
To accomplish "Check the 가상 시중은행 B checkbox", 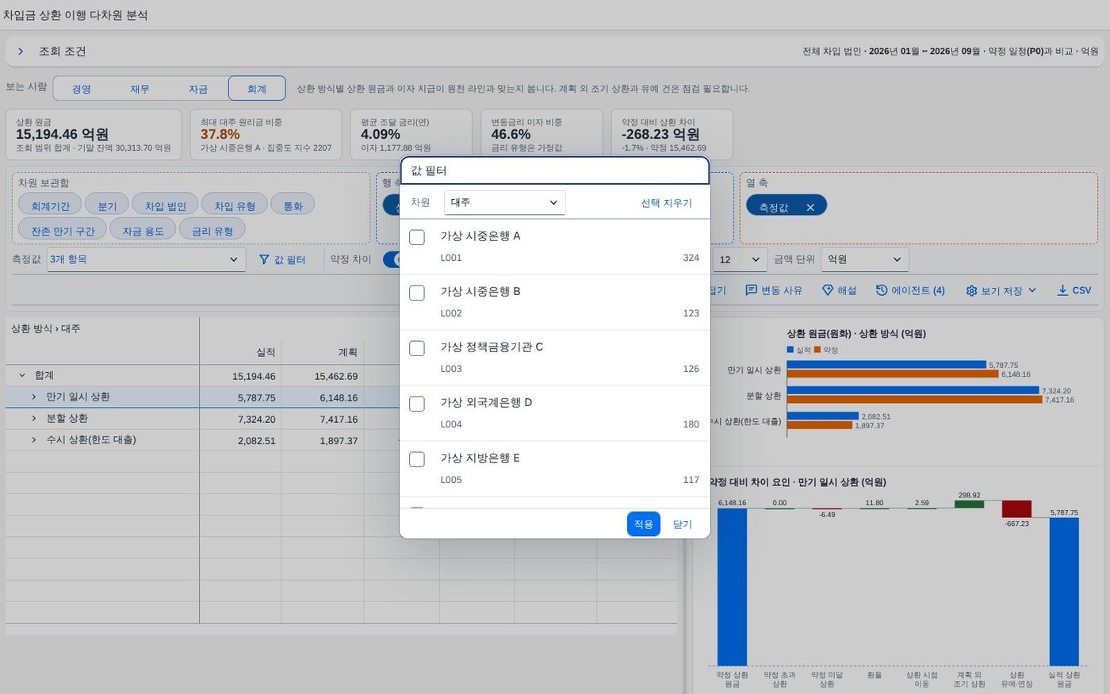I will pos(417,293).
